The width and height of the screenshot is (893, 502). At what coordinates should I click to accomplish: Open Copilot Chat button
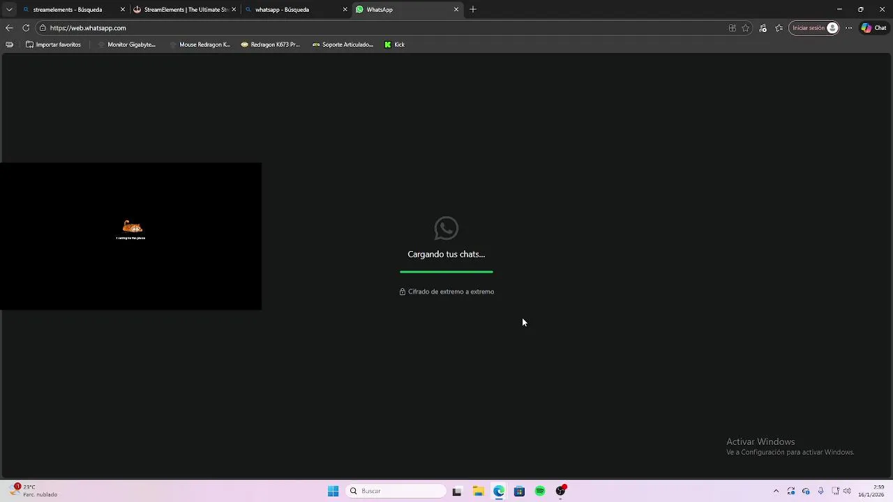click(x=874, y=28)
